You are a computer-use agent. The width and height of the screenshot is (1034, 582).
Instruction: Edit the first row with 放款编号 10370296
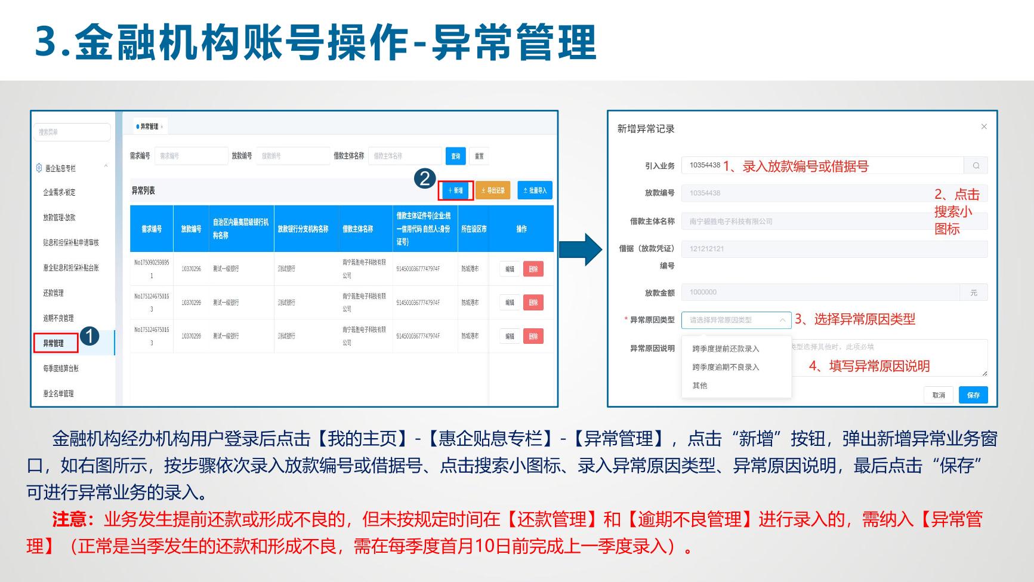510,269
